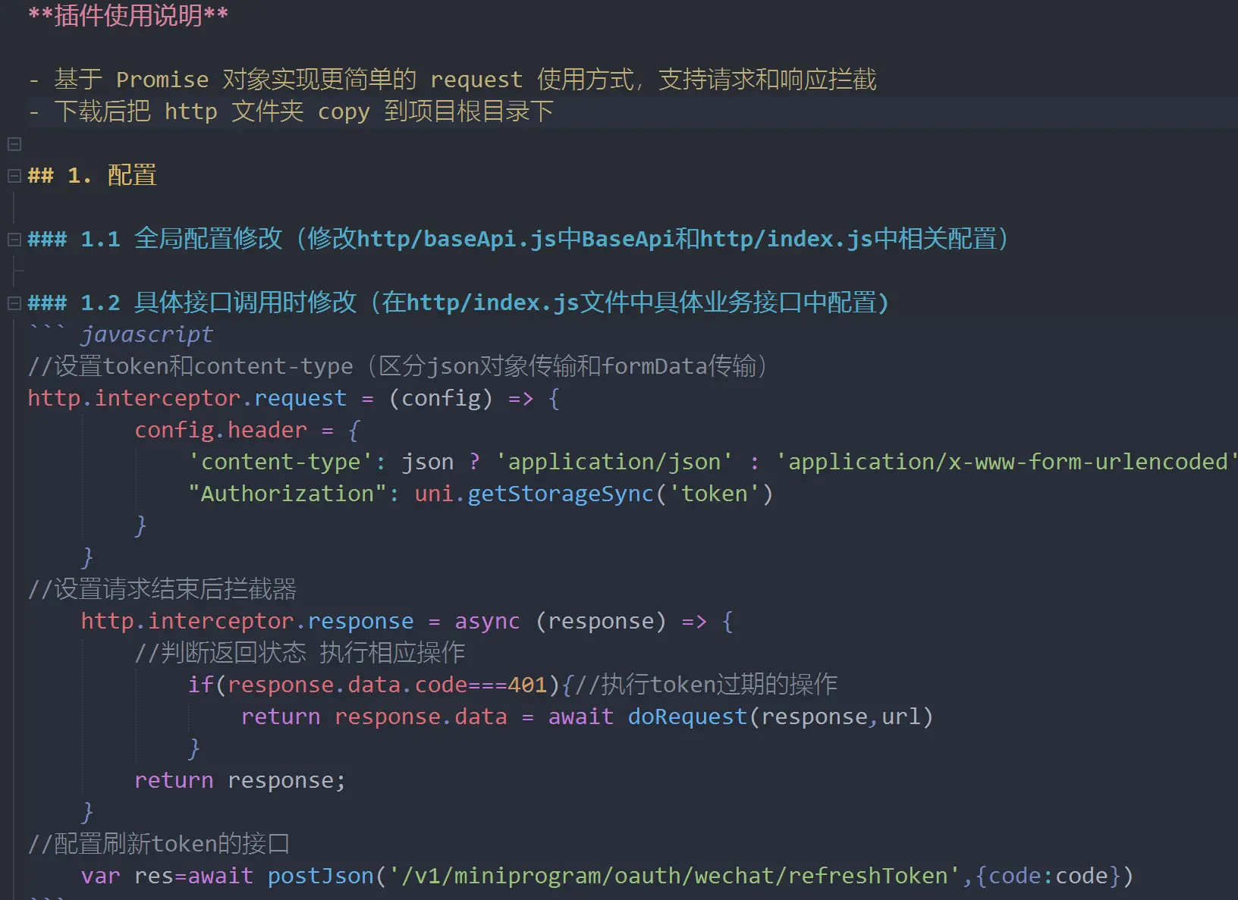
Task: Click 'http.interceptor.response' code text
Action: coord(247,621)
